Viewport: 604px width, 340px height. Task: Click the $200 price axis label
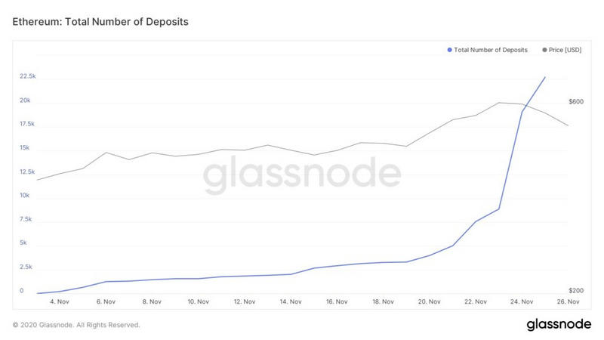(576, 291)
